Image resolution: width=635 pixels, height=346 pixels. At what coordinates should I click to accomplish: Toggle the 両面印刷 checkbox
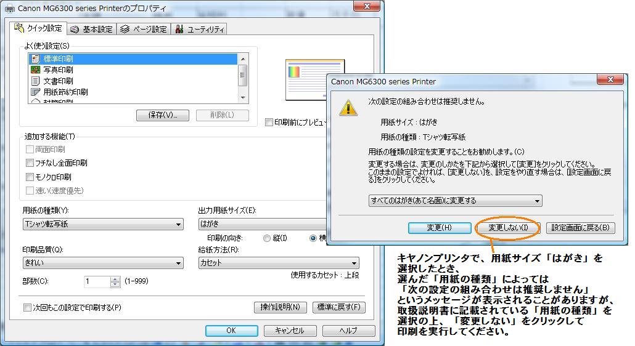30,149
